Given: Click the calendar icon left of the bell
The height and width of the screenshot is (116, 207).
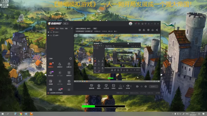Looking at the screenshot, I should [148, 30].
